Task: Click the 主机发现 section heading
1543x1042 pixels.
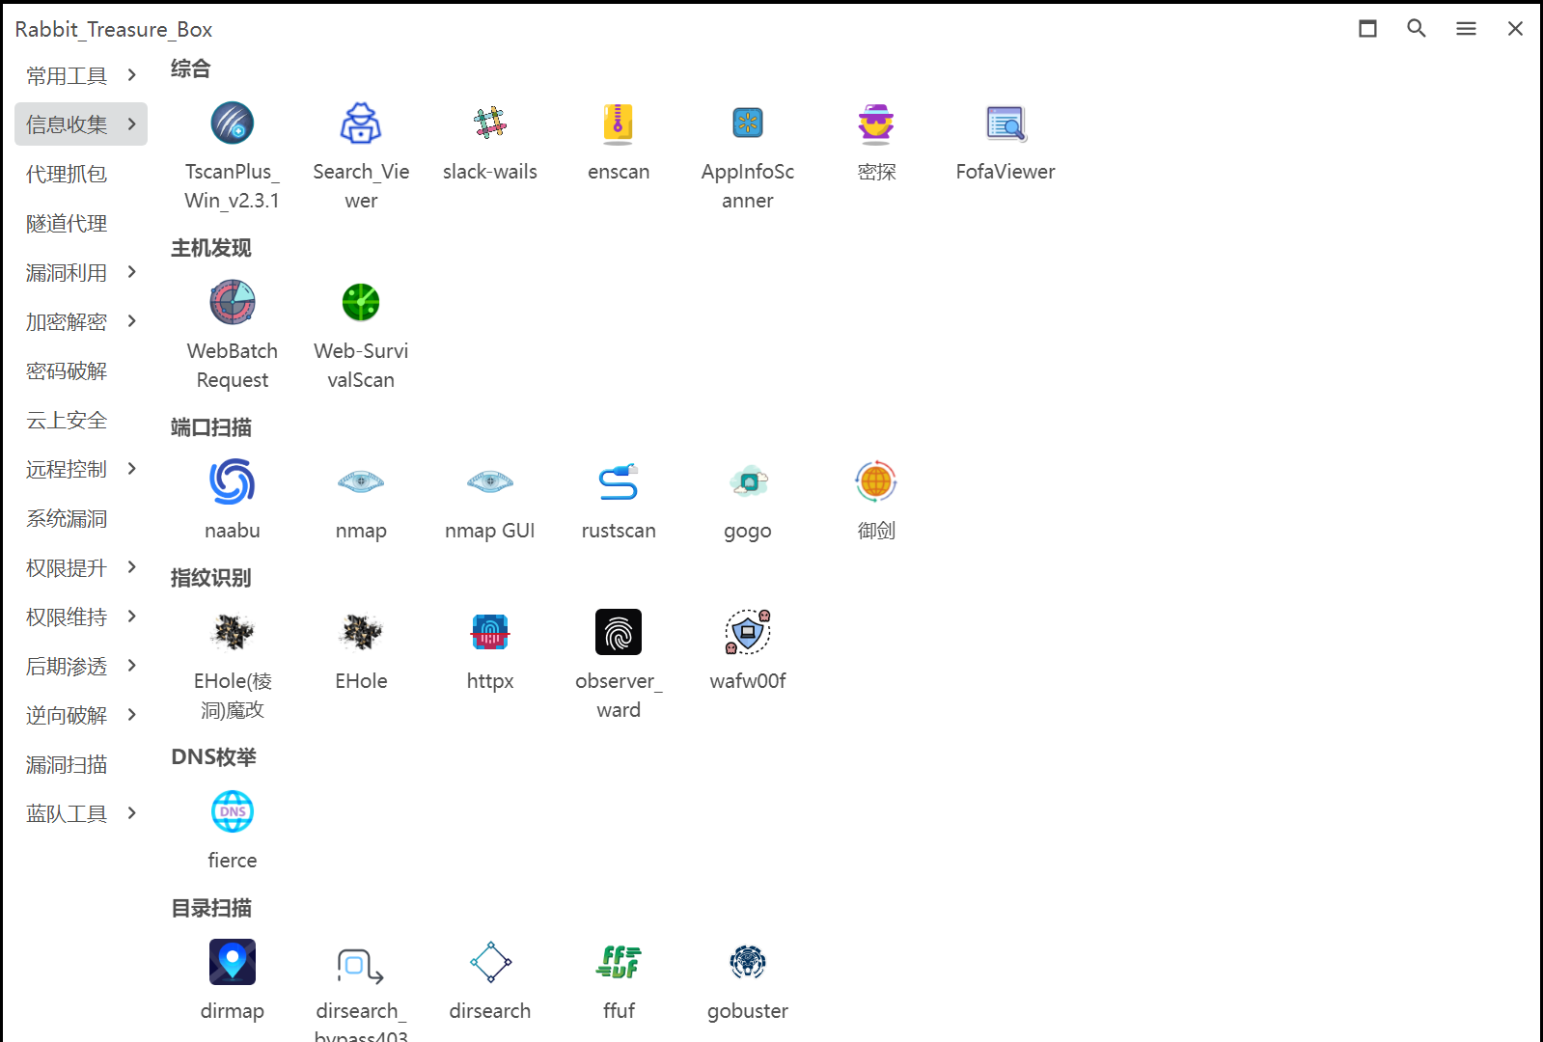Action: (x=211, y=248)
